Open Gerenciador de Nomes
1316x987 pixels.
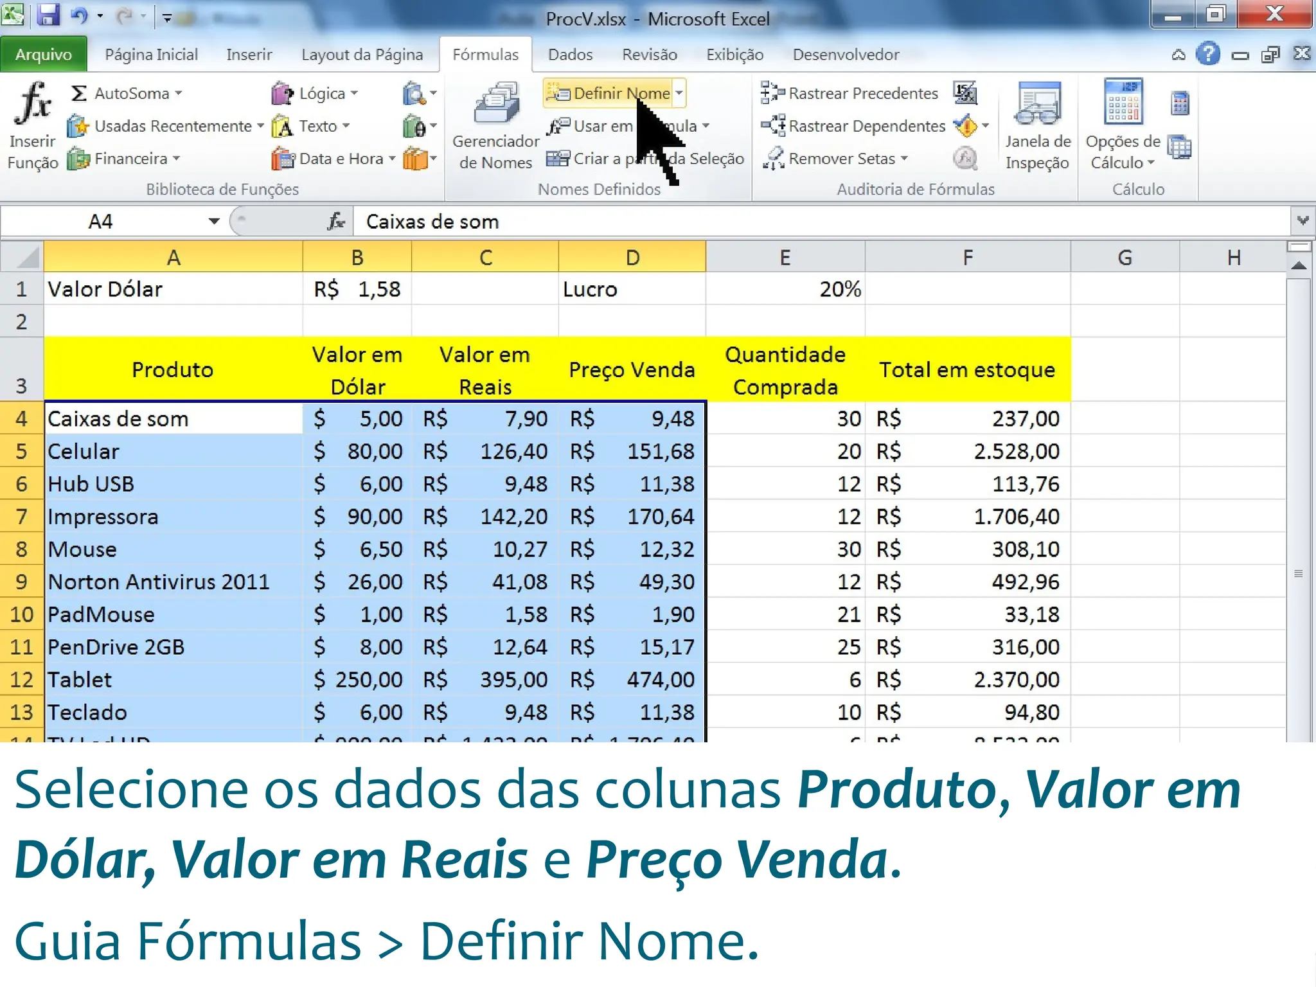pos(495,125)
